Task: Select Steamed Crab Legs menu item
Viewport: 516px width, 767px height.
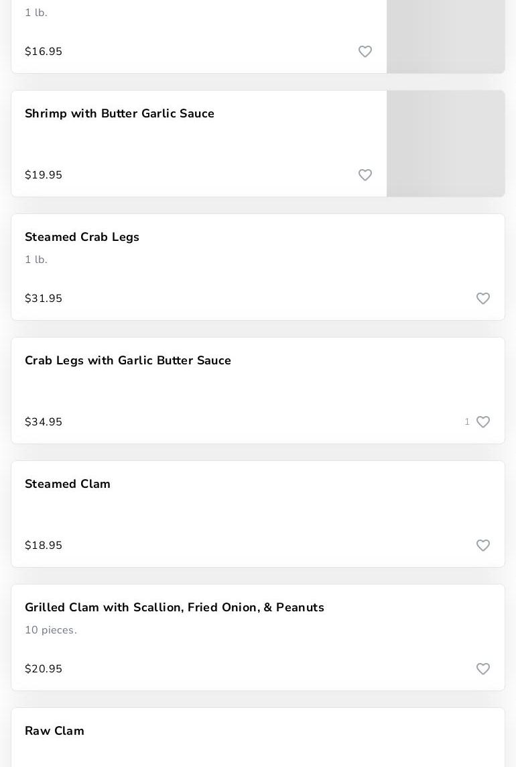Action: point(82,238)
